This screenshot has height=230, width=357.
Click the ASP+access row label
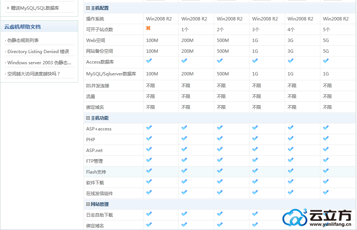pyautogui.click(x=99, y=129)
